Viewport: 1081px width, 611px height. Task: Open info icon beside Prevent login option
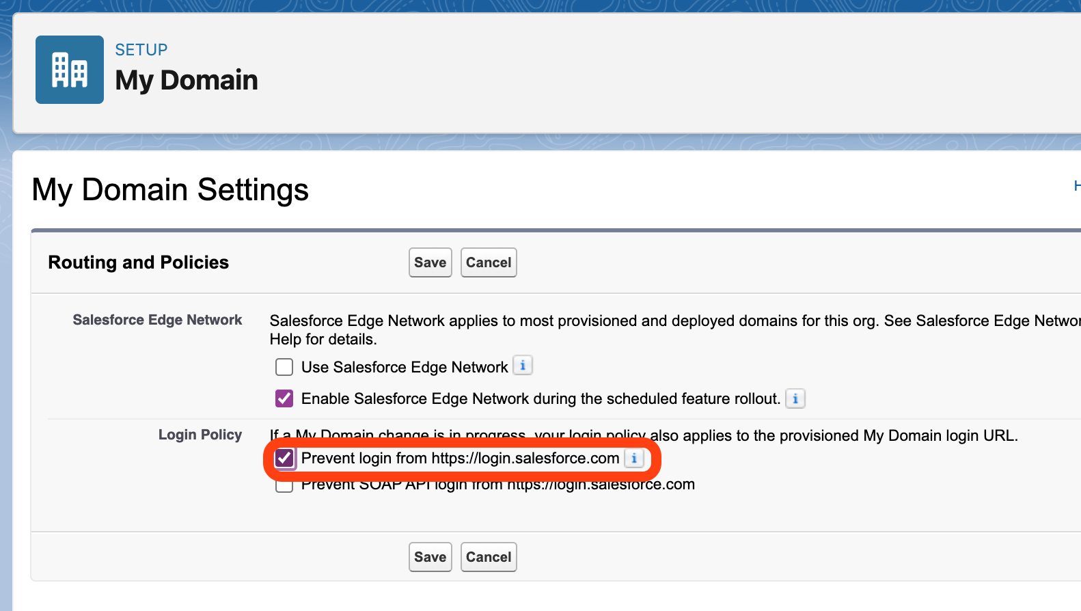[x=634, y=459]
